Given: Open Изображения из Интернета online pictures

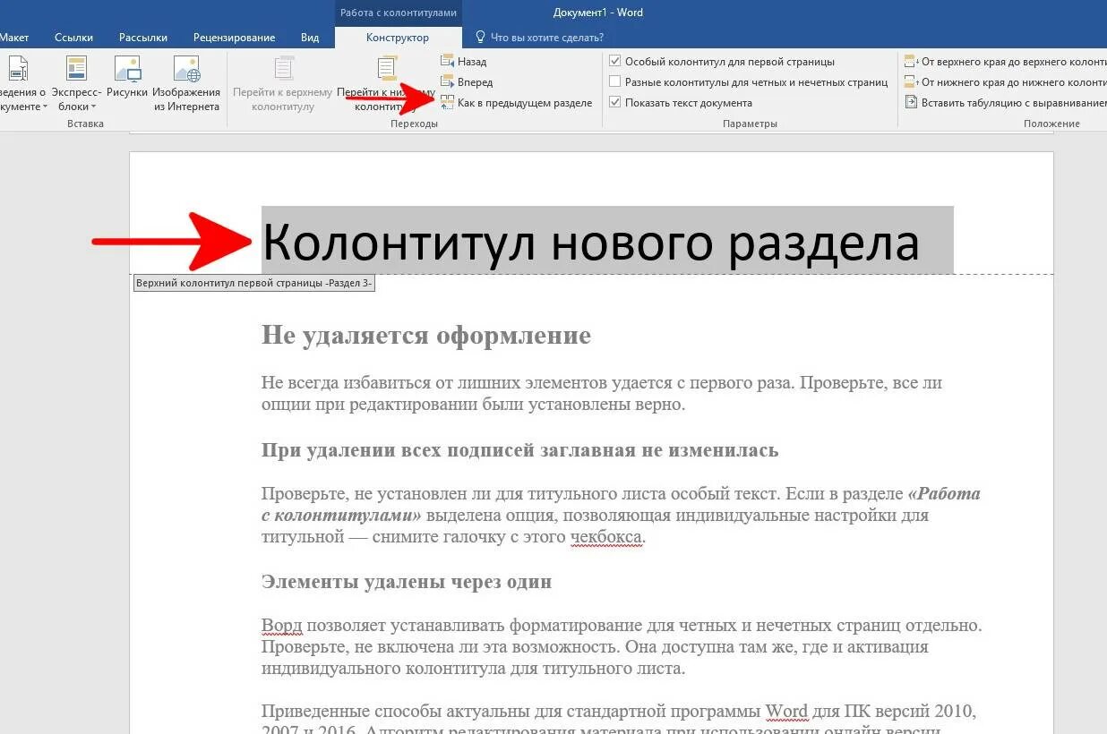Looking at the screenshot, I should pyautogui.click(x=186, y=83).
